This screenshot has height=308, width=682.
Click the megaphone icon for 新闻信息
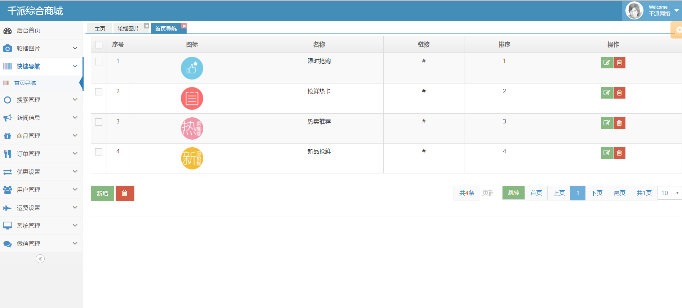pyautogui.click(x=8, y=118)
